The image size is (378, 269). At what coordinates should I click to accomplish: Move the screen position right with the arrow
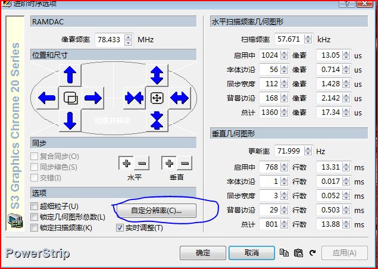click(93, 98)
